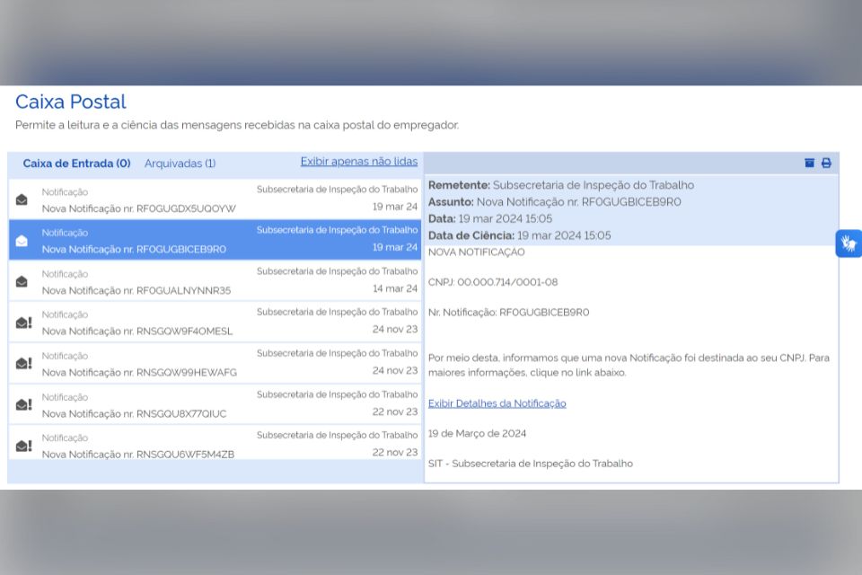Switch to Caixa de Entrada tab

[x=76, y=164]
